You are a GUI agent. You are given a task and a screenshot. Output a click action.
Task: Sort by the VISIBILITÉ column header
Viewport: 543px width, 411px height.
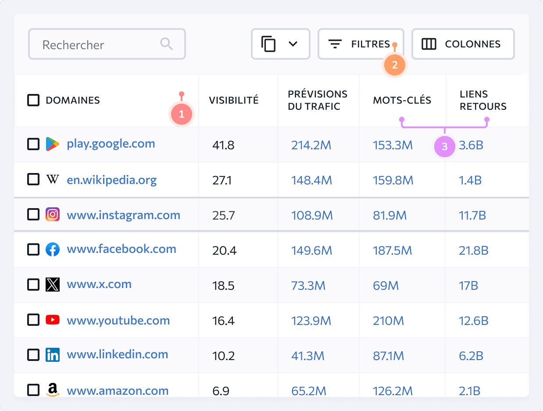point(234,100)
